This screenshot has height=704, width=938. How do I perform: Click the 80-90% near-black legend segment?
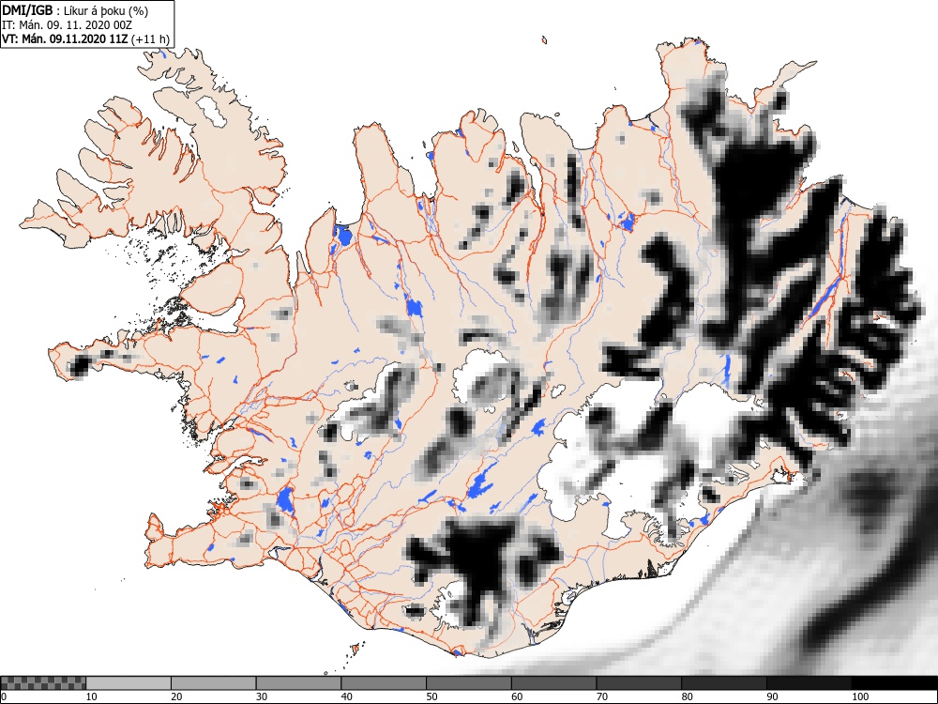coord(724,683)
